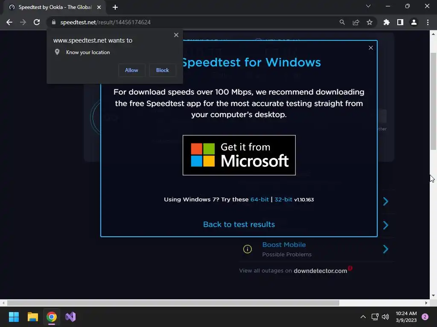
Task: Click the Boost Mobile info icon
Action: [x=248, y=249]
